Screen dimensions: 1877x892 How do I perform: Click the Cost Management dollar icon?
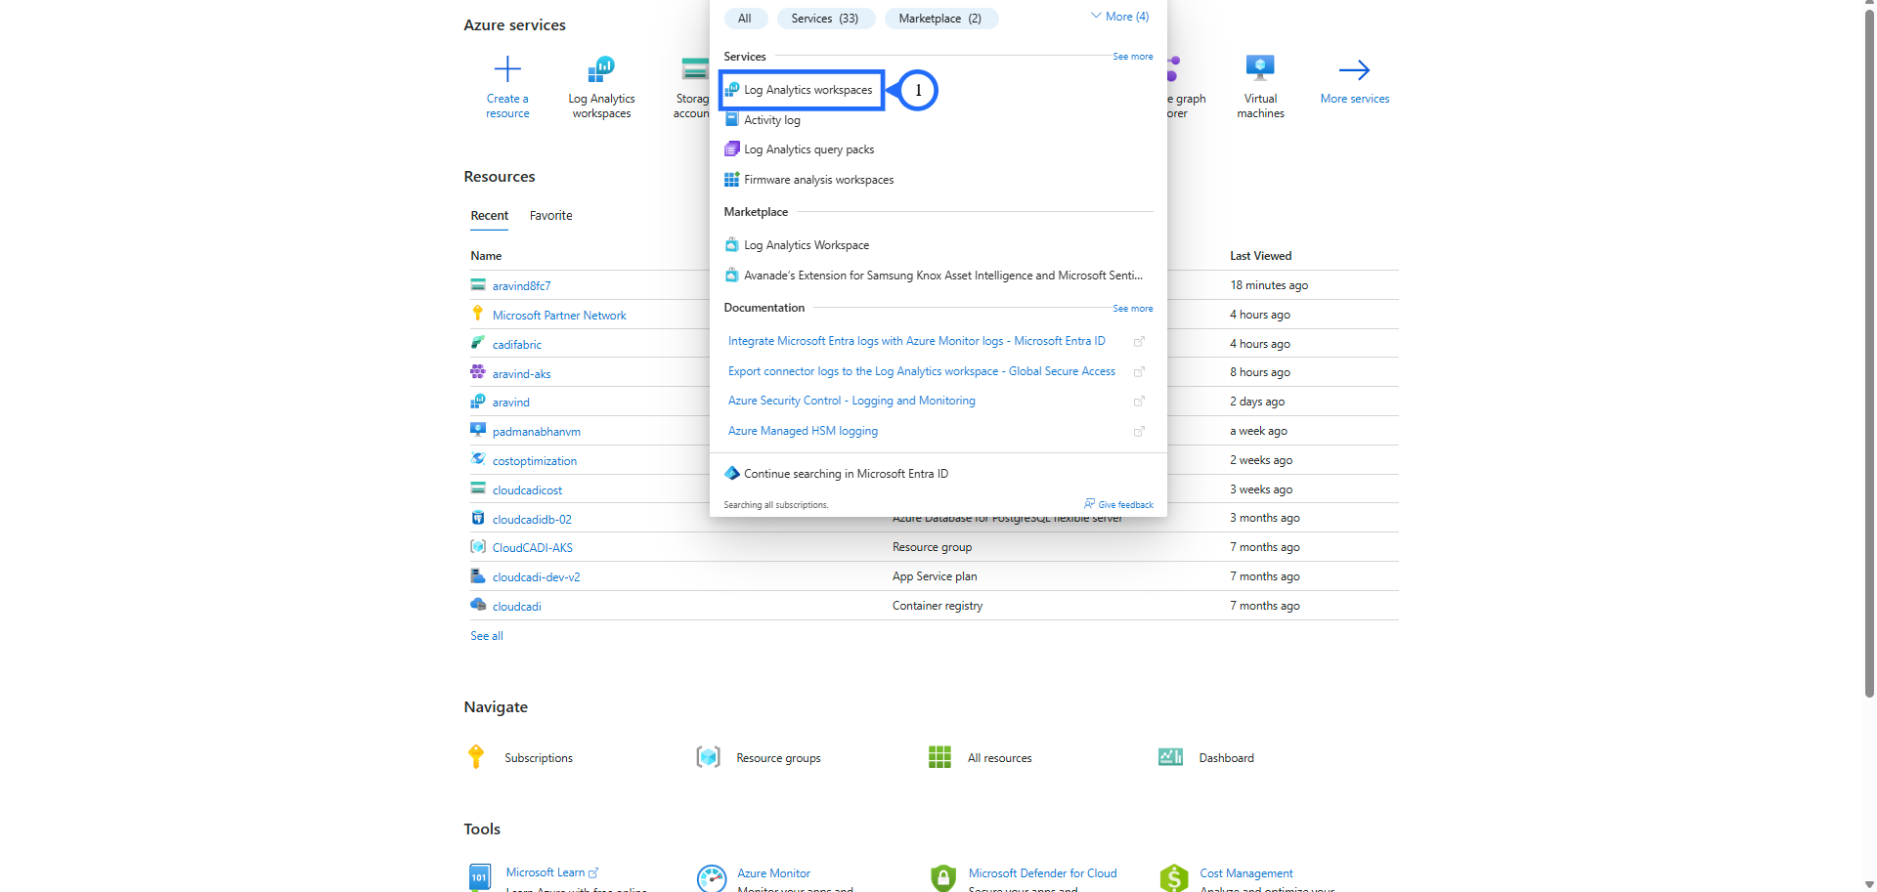(1174, 877)
